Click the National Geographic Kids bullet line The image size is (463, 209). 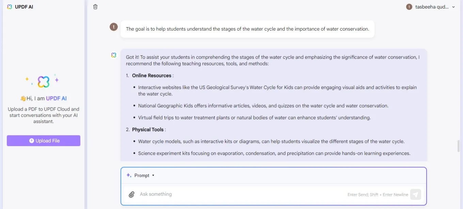[x=263, y=106]
